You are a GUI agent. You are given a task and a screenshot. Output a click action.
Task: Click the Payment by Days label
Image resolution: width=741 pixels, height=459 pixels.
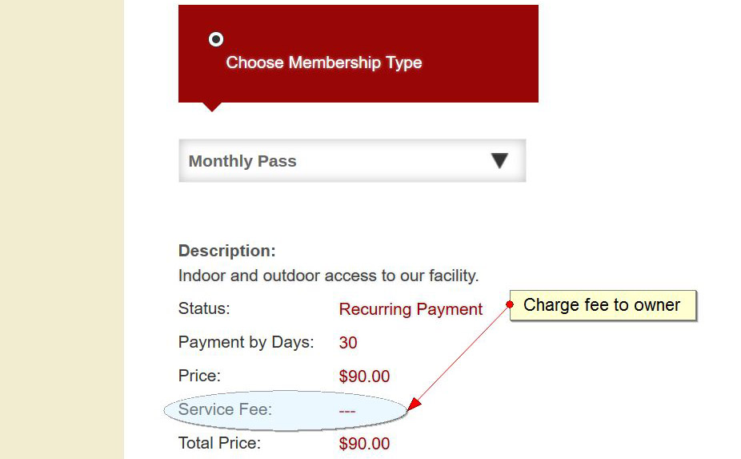(x=246, y=342)
